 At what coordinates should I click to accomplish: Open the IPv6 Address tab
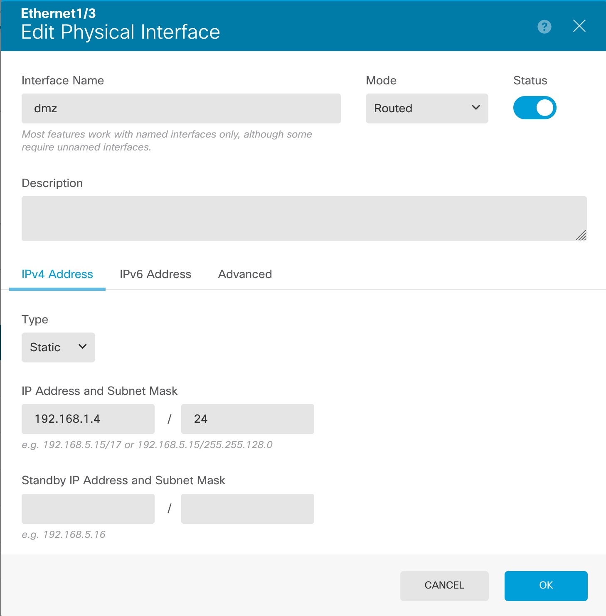click(x=155, y=274)
